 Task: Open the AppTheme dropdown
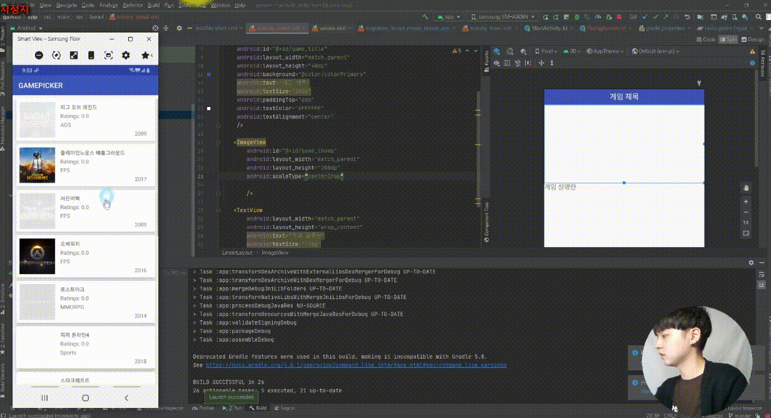606,51
